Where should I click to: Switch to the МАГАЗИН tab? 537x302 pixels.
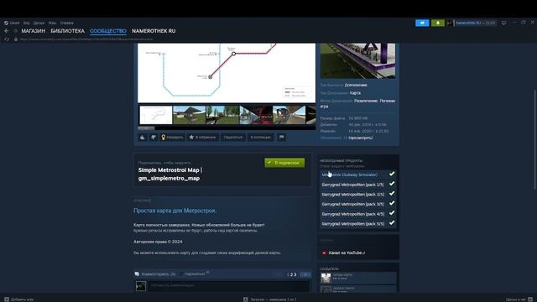tap(34, 31)
